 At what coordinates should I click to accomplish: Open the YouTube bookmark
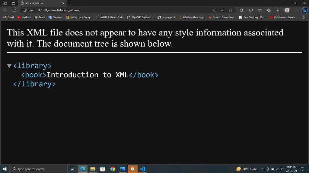(x=24, y=17)
